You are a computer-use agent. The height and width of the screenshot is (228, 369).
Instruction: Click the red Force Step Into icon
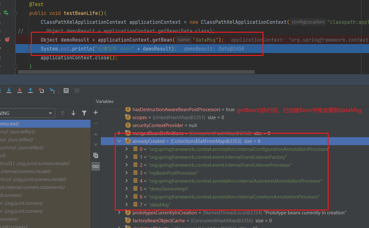point(20,91)
